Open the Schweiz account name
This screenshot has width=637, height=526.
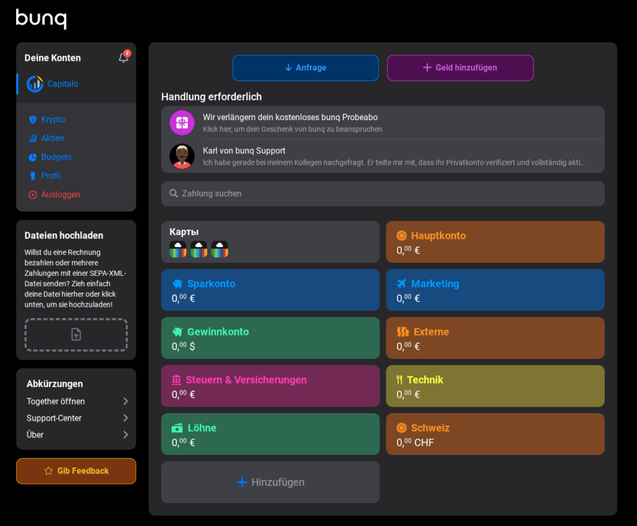click(x=430, y=428)
